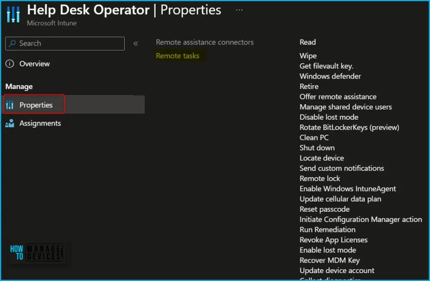
Task: Open the Assignments menu item
Action: [40, 123]
